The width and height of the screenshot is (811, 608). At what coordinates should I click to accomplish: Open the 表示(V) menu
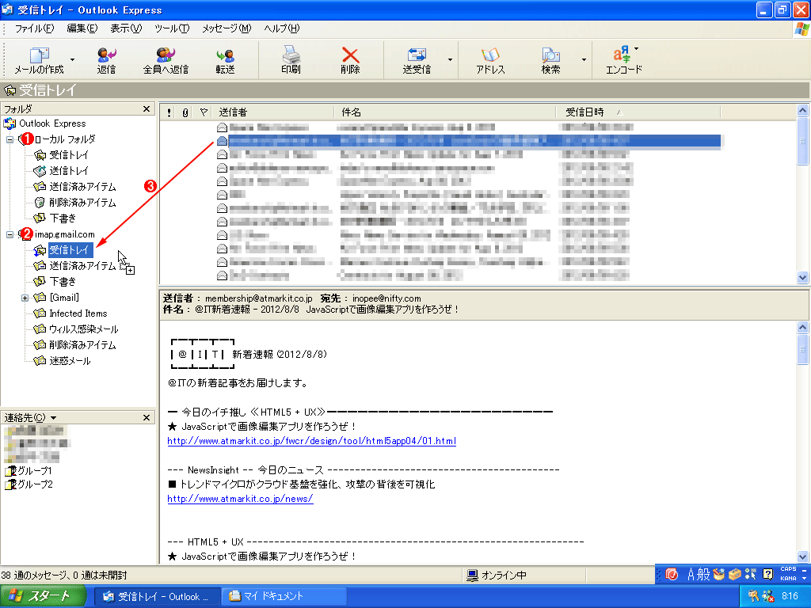[126, 28]
